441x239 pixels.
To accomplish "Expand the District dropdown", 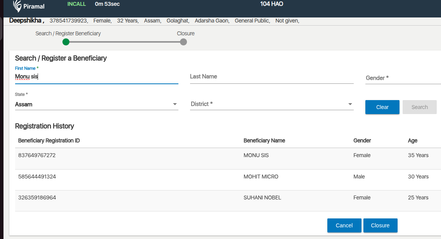I will tap(350, 104).
